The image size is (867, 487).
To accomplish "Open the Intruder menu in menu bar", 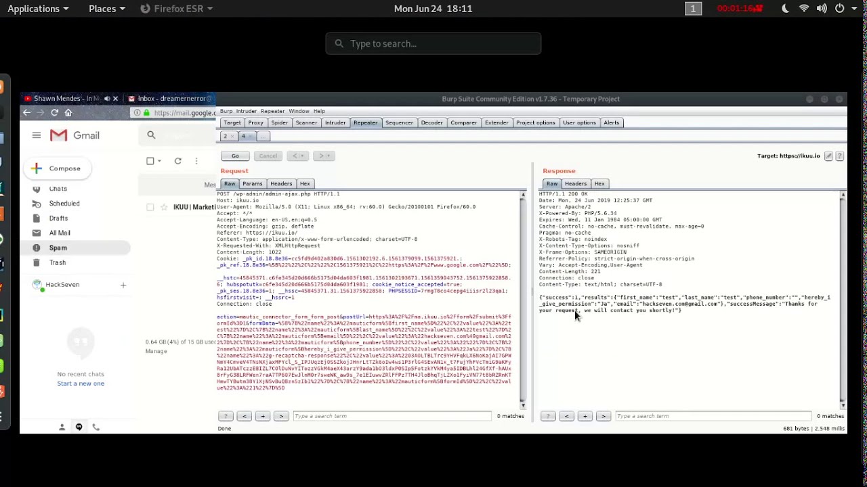I will pyautogui.click(x=247, y=112).
